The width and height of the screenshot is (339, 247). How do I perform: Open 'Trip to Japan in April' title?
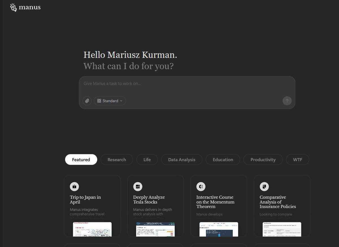[85, 199]
